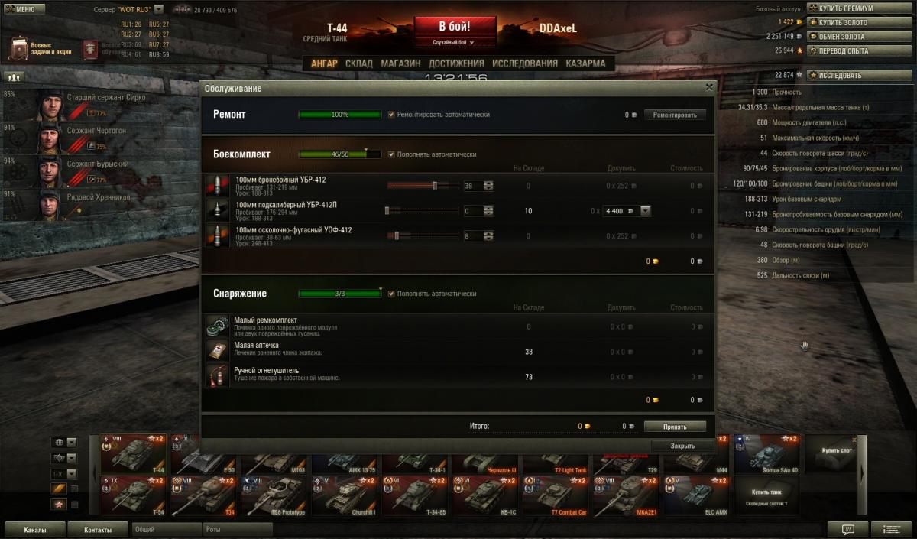This screenshot has height=539, width=917.
Task: Select the Малая аптечка equipment icon
Action: pyautogui.click(x=217, y=352)
